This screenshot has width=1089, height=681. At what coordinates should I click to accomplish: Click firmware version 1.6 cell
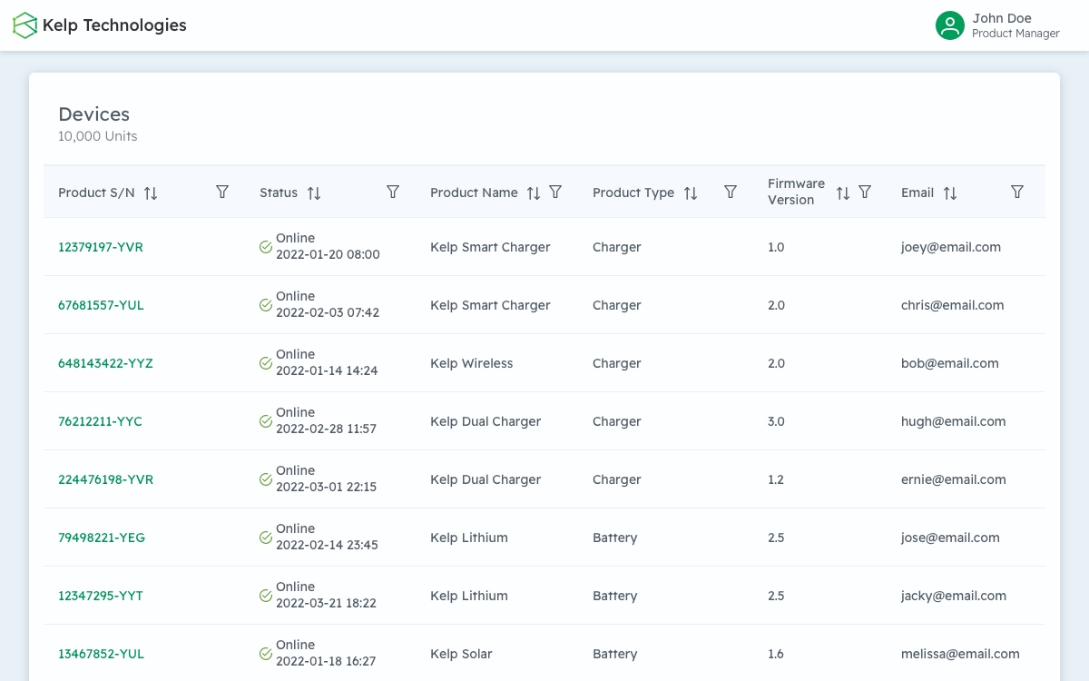776,654
